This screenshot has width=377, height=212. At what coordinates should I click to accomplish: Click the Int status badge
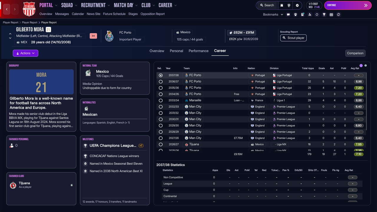click(93, 36)
